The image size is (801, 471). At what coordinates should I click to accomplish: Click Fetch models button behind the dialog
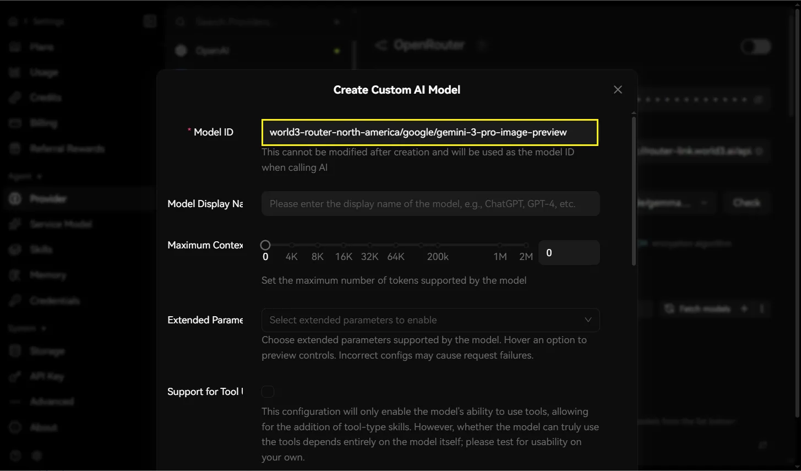tap(698, 308)
